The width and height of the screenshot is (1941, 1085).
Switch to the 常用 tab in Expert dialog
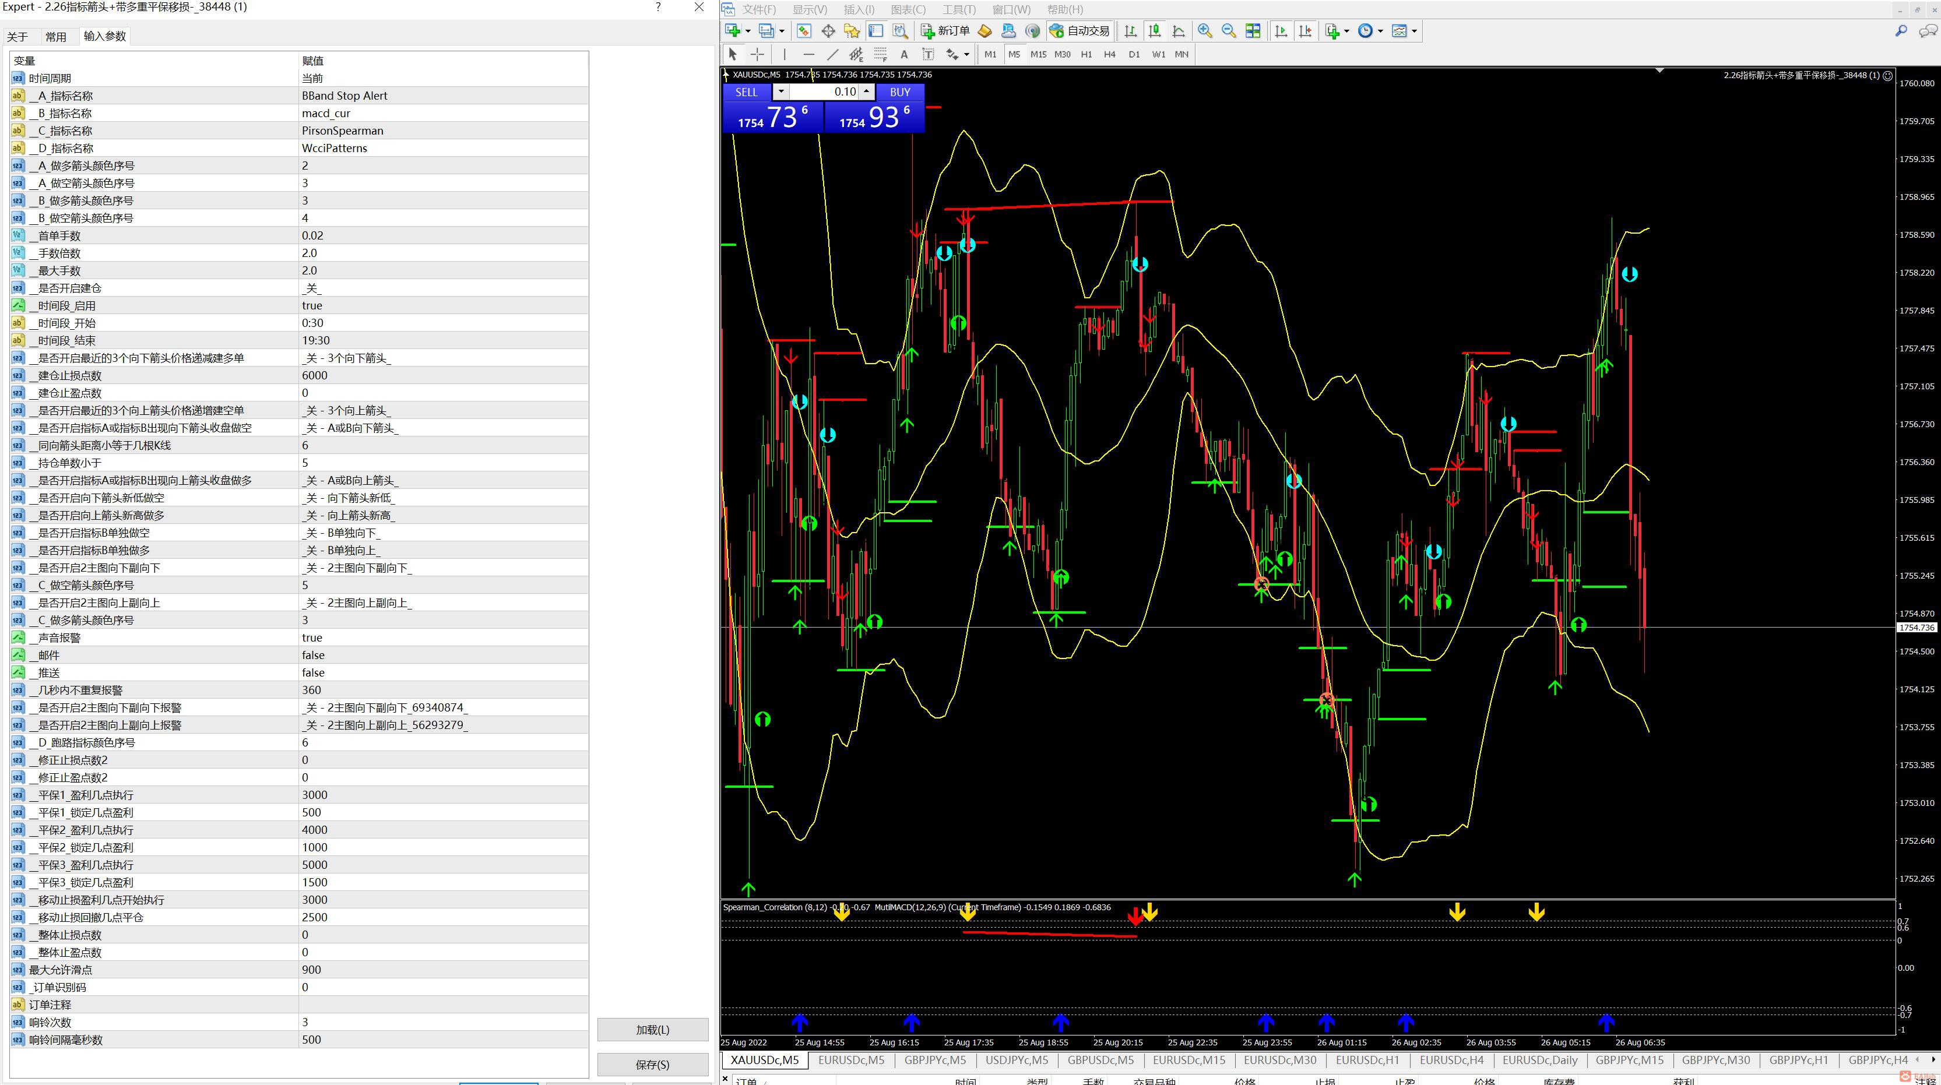[x=56, y=37]
